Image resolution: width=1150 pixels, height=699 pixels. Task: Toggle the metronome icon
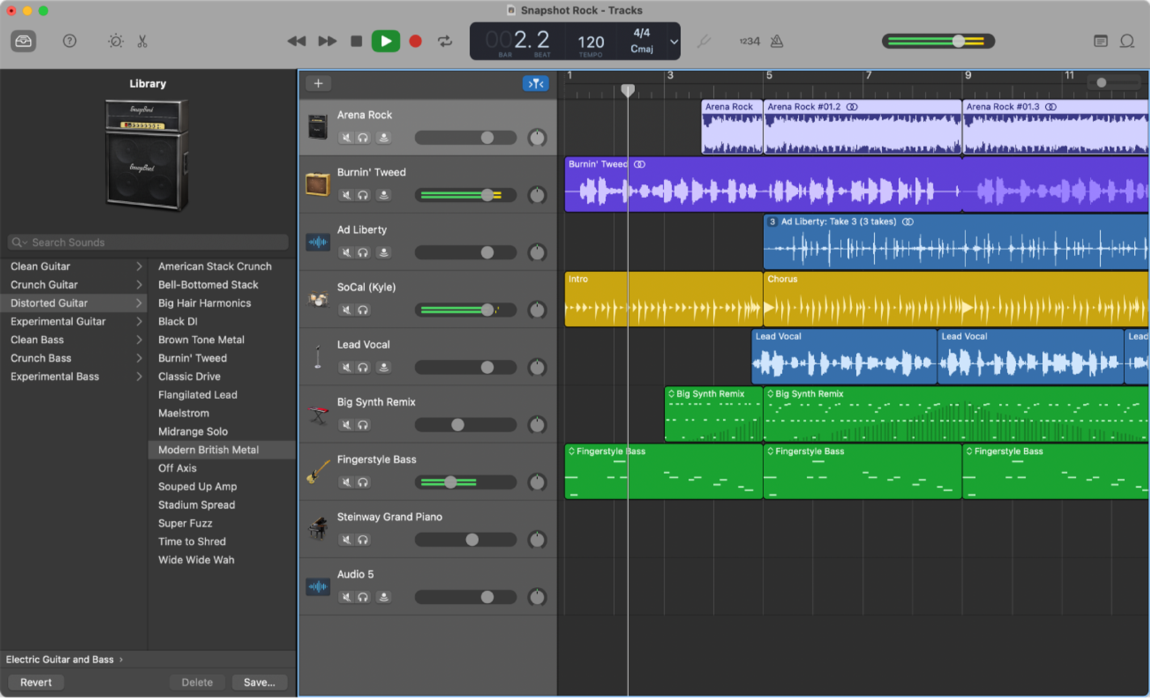click(x=777, y=41)
